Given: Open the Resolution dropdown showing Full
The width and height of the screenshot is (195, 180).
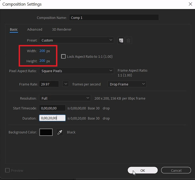Looking at the screenshot, I should 65,98.
